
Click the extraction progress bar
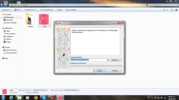(x=96, y=66)
